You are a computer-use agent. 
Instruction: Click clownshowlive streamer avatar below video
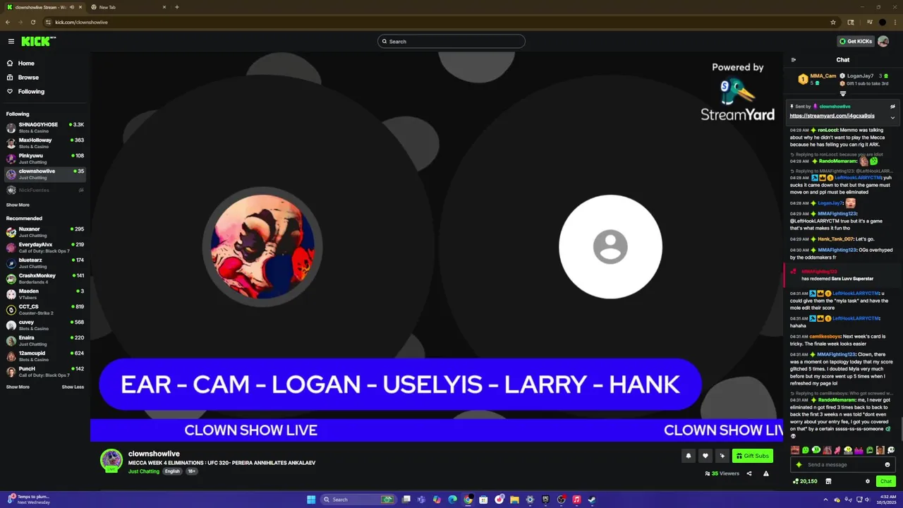pyautogui.click(x=111, y=460)
